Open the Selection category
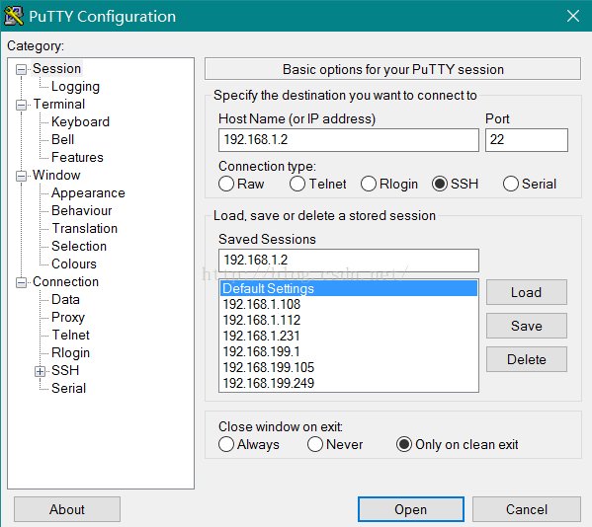The width and height of the screenshot is (592, 527). coord(79,246)
